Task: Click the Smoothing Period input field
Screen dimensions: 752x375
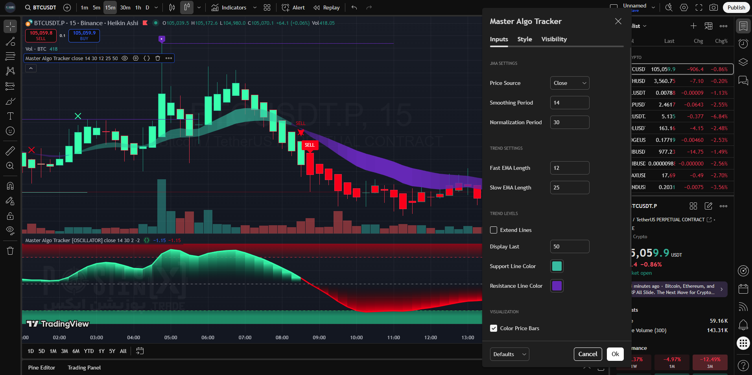Action: (x=570, y=103)
